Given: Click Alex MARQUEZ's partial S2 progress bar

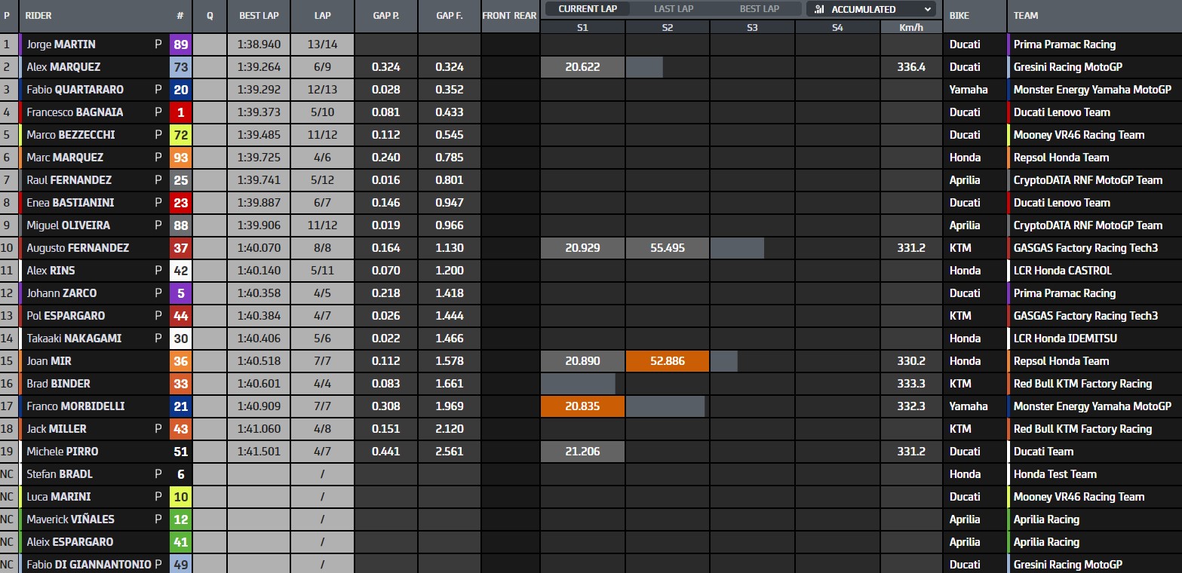Looking at the screenshot, I should click(644, 67).
